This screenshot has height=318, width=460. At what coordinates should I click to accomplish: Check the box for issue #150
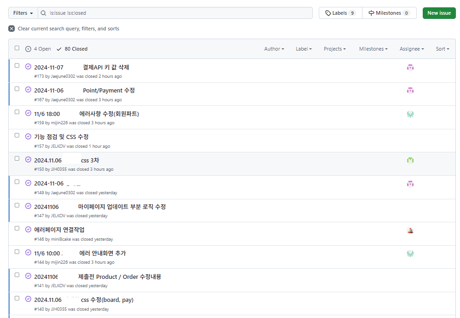click(x=17, y=159)
